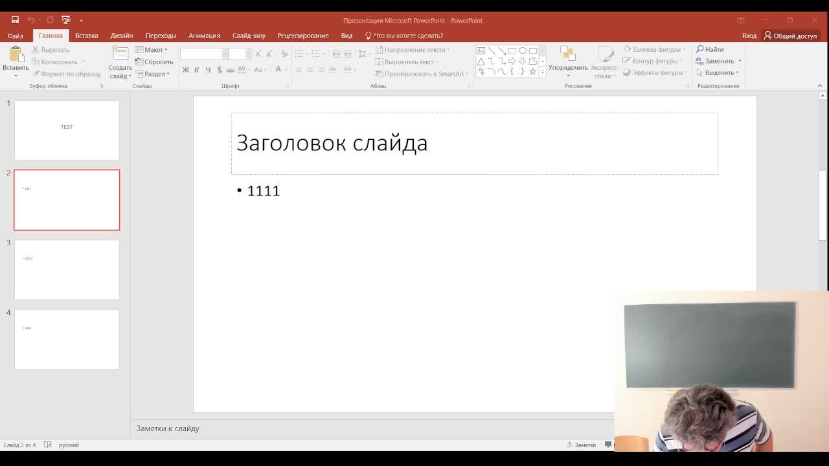This screenshot has height=466, width=829.
Task: Justify text alignment icon
Action: [332, 70]
